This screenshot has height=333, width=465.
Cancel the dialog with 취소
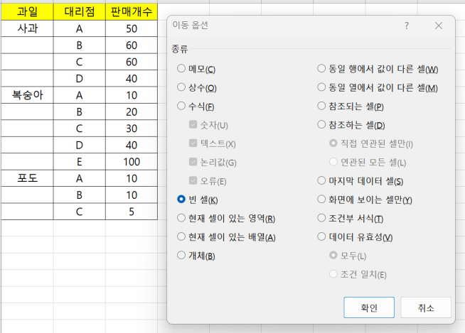[x=426, y=307]
